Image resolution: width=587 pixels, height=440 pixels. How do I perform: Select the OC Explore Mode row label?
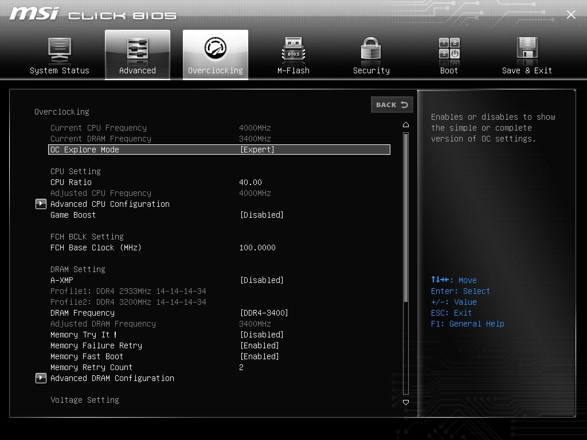85,150
